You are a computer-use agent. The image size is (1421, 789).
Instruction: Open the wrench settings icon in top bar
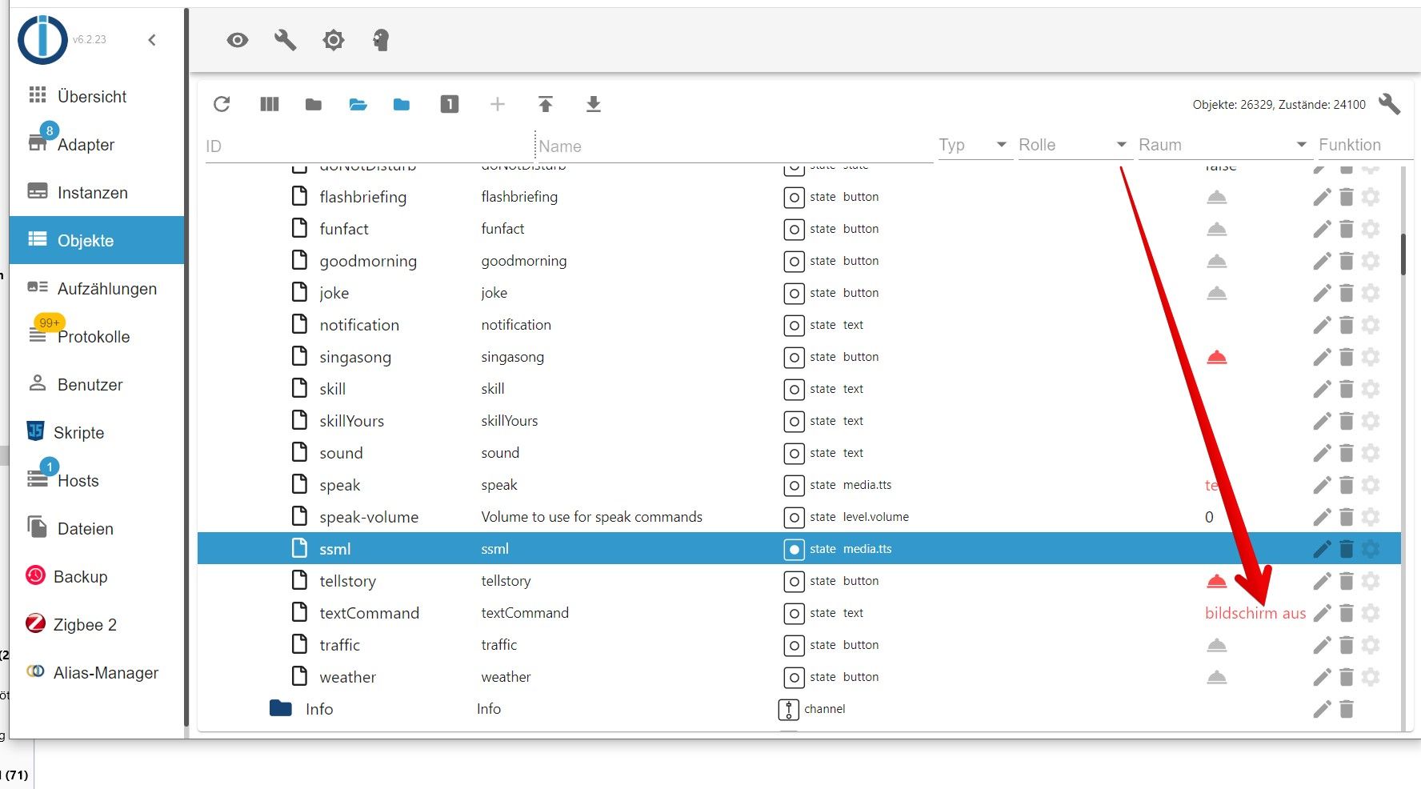[x=286, y=40]
